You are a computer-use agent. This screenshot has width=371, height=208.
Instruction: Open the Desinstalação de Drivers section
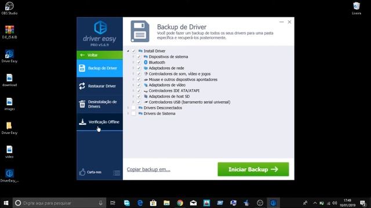pos(100,104)
